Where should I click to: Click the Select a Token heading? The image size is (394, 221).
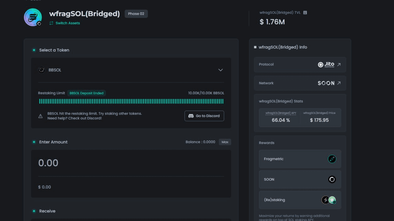(x=54, y=50)
